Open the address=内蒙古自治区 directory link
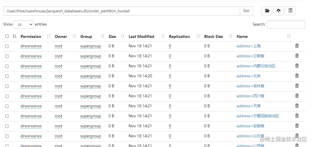Screen dimensions: 312x147 [256, 66]
